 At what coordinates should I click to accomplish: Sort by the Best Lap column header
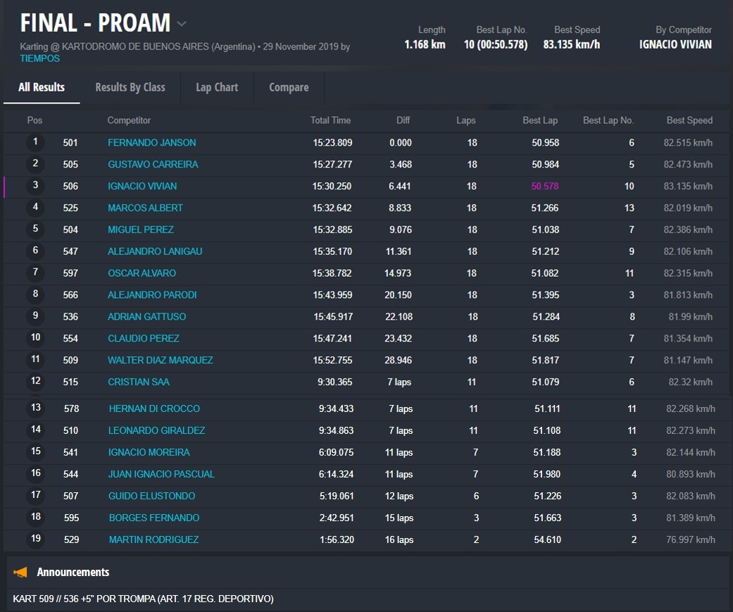coord(539,120)
